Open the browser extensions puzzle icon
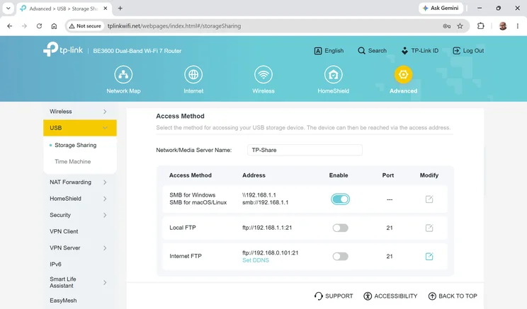This screenshot has height=309, width=527. 481,26
